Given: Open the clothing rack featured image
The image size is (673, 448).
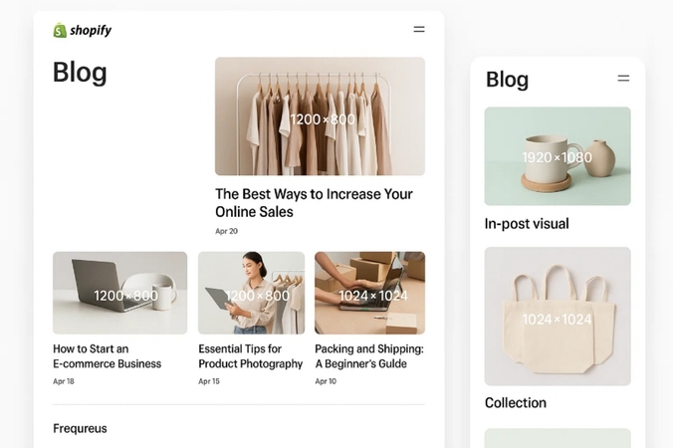Looking at the screenshot, I should point(320,116).
